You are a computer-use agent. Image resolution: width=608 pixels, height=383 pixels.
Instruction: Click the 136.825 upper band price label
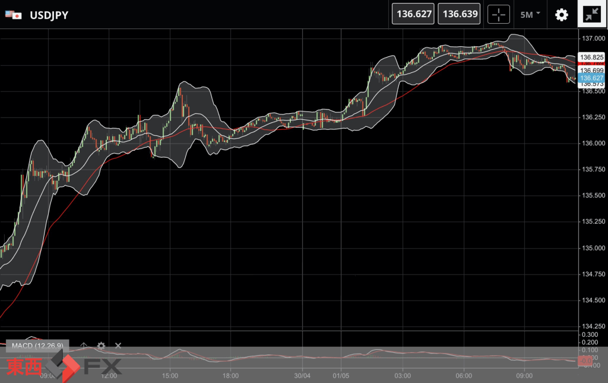pyautogui.click(x=591, y=58)
